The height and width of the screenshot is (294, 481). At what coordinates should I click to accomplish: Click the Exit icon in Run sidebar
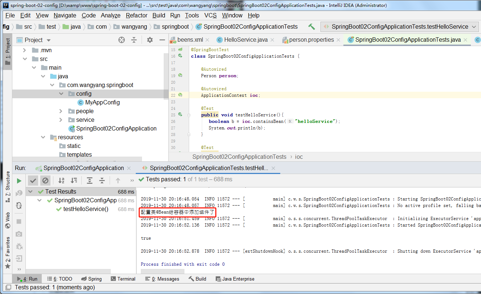(x=19, y=258)
